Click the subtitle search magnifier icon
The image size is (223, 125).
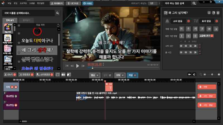[x=57, y=13]
